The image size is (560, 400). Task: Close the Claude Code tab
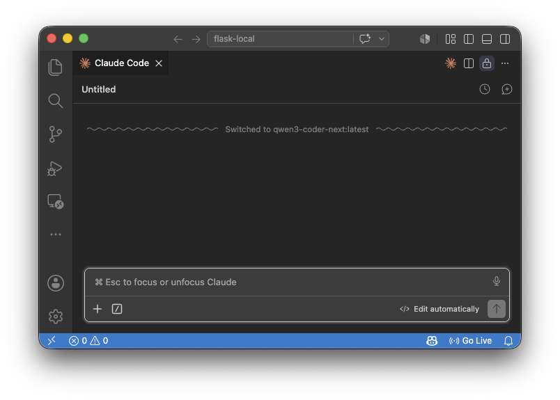[159, 63]
